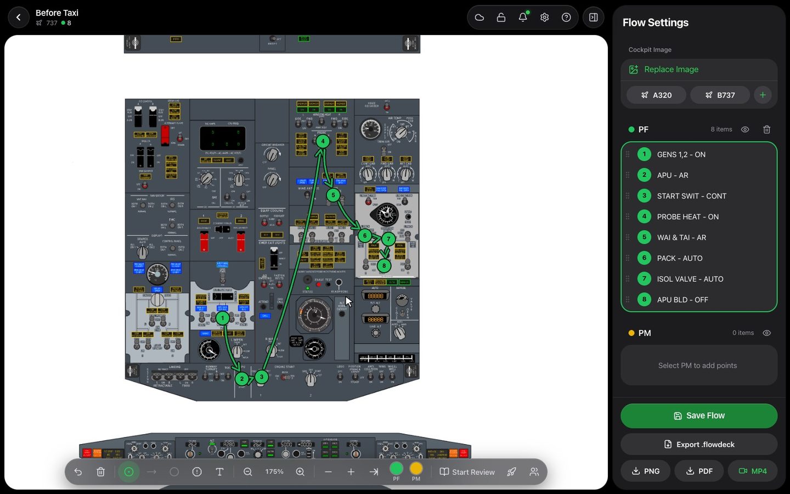Click the arrow-to-bar icon in toolbar

(x=374, y=472)
